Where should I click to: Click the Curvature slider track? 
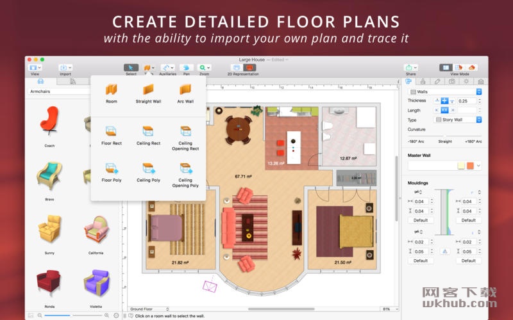(x=445, y=136)
